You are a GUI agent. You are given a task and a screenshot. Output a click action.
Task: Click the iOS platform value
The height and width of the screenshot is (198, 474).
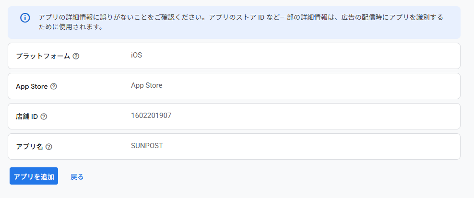pos(136,55)
